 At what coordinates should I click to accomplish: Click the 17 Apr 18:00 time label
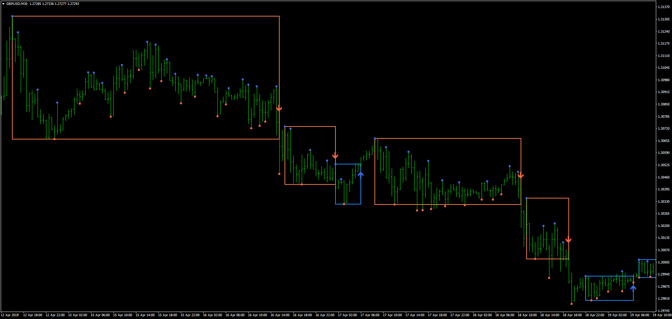click(437, 315)
